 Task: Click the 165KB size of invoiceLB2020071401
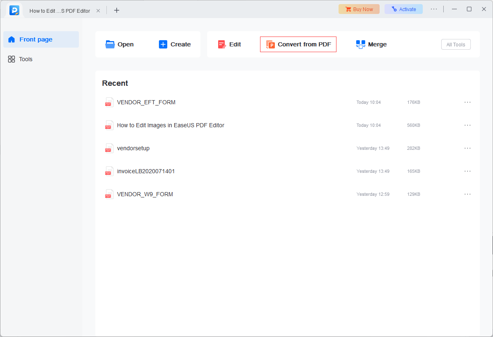[x=414, y=171]
